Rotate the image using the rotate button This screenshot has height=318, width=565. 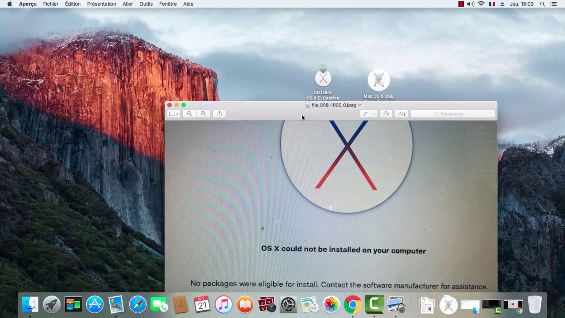(386, 114)
